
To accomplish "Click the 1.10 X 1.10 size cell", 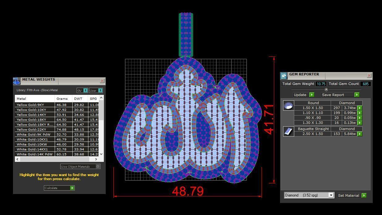I will (x=312, y=113).
